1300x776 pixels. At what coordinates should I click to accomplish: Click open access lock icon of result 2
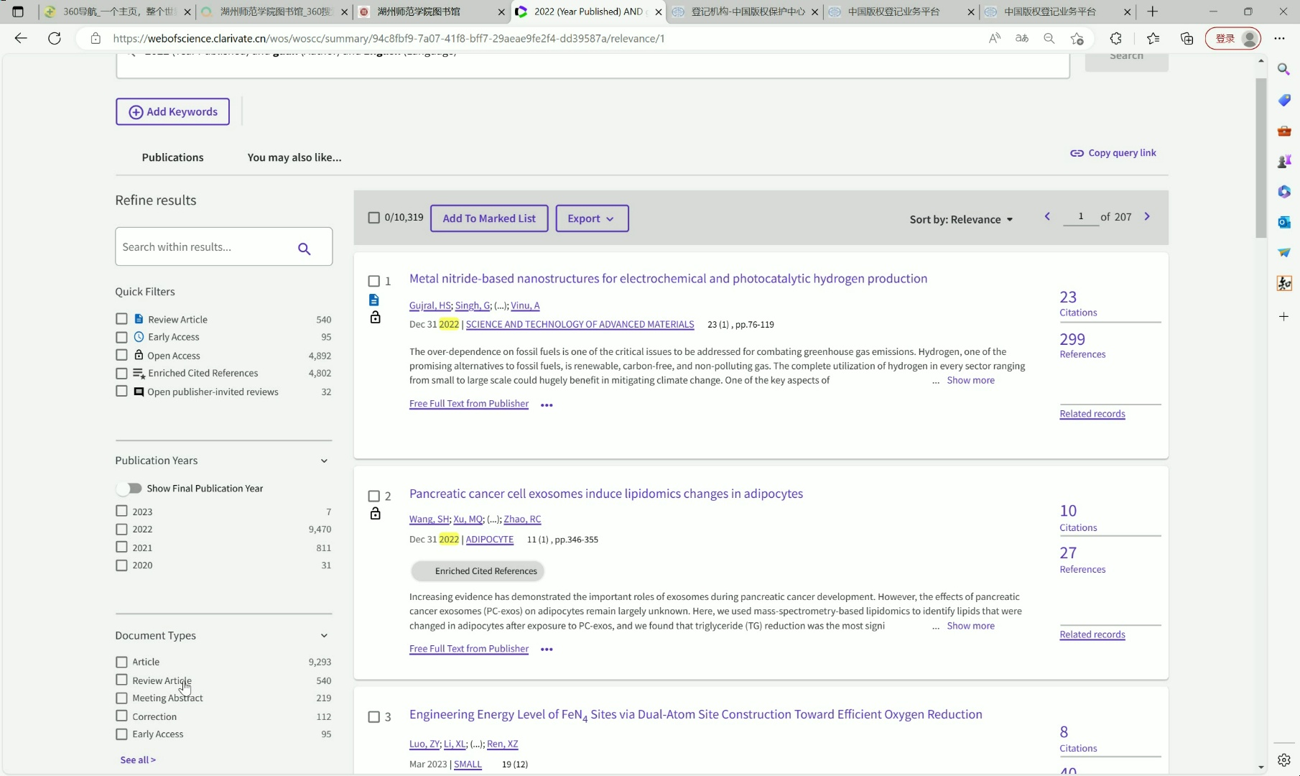(x=375, y=513)
